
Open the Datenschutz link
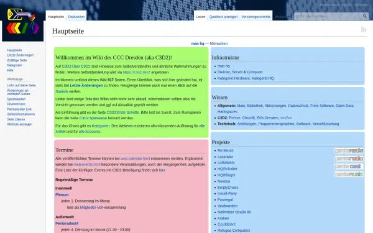click(x=298, y=106)
